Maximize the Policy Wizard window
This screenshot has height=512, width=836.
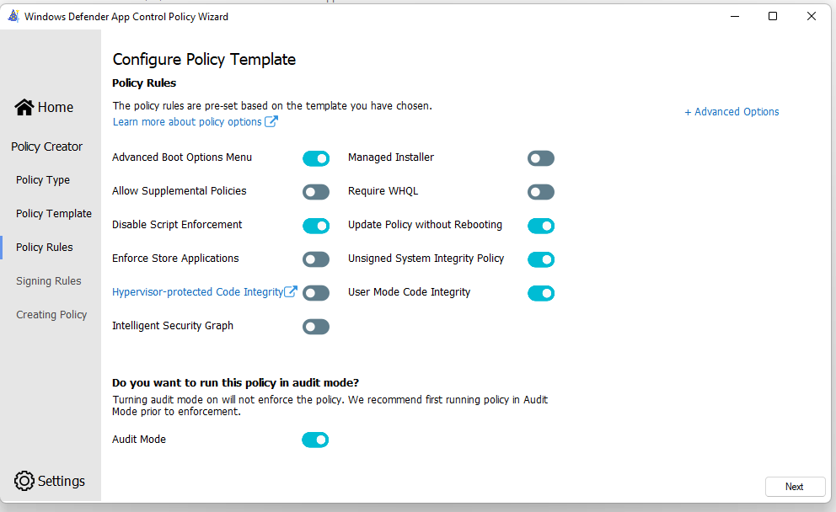point(773,17)
